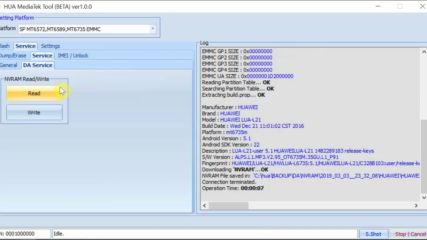Click the log horizontal scrollbar thumb
Image resolution: width=427 pixels, height=240 pixels.
tap(229, 206)
